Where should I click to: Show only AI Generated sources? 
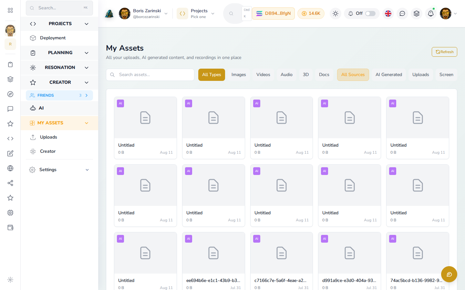(x=389, y=75)
